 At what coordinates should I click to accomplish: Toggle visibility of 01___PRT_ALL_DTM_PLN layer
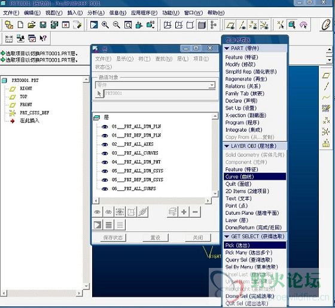click(105, 127)
